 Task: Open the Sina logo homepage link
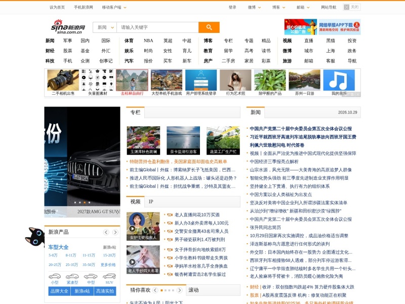pyautogui.click(x=68, y=27)
